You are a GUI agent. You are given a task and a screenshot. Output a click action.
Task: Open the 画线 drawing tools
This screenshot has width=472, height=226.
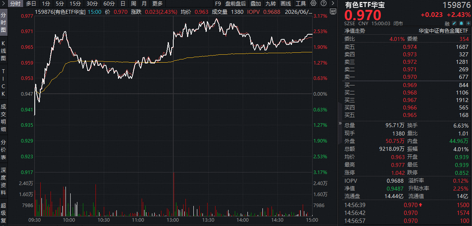coord(286,4)
